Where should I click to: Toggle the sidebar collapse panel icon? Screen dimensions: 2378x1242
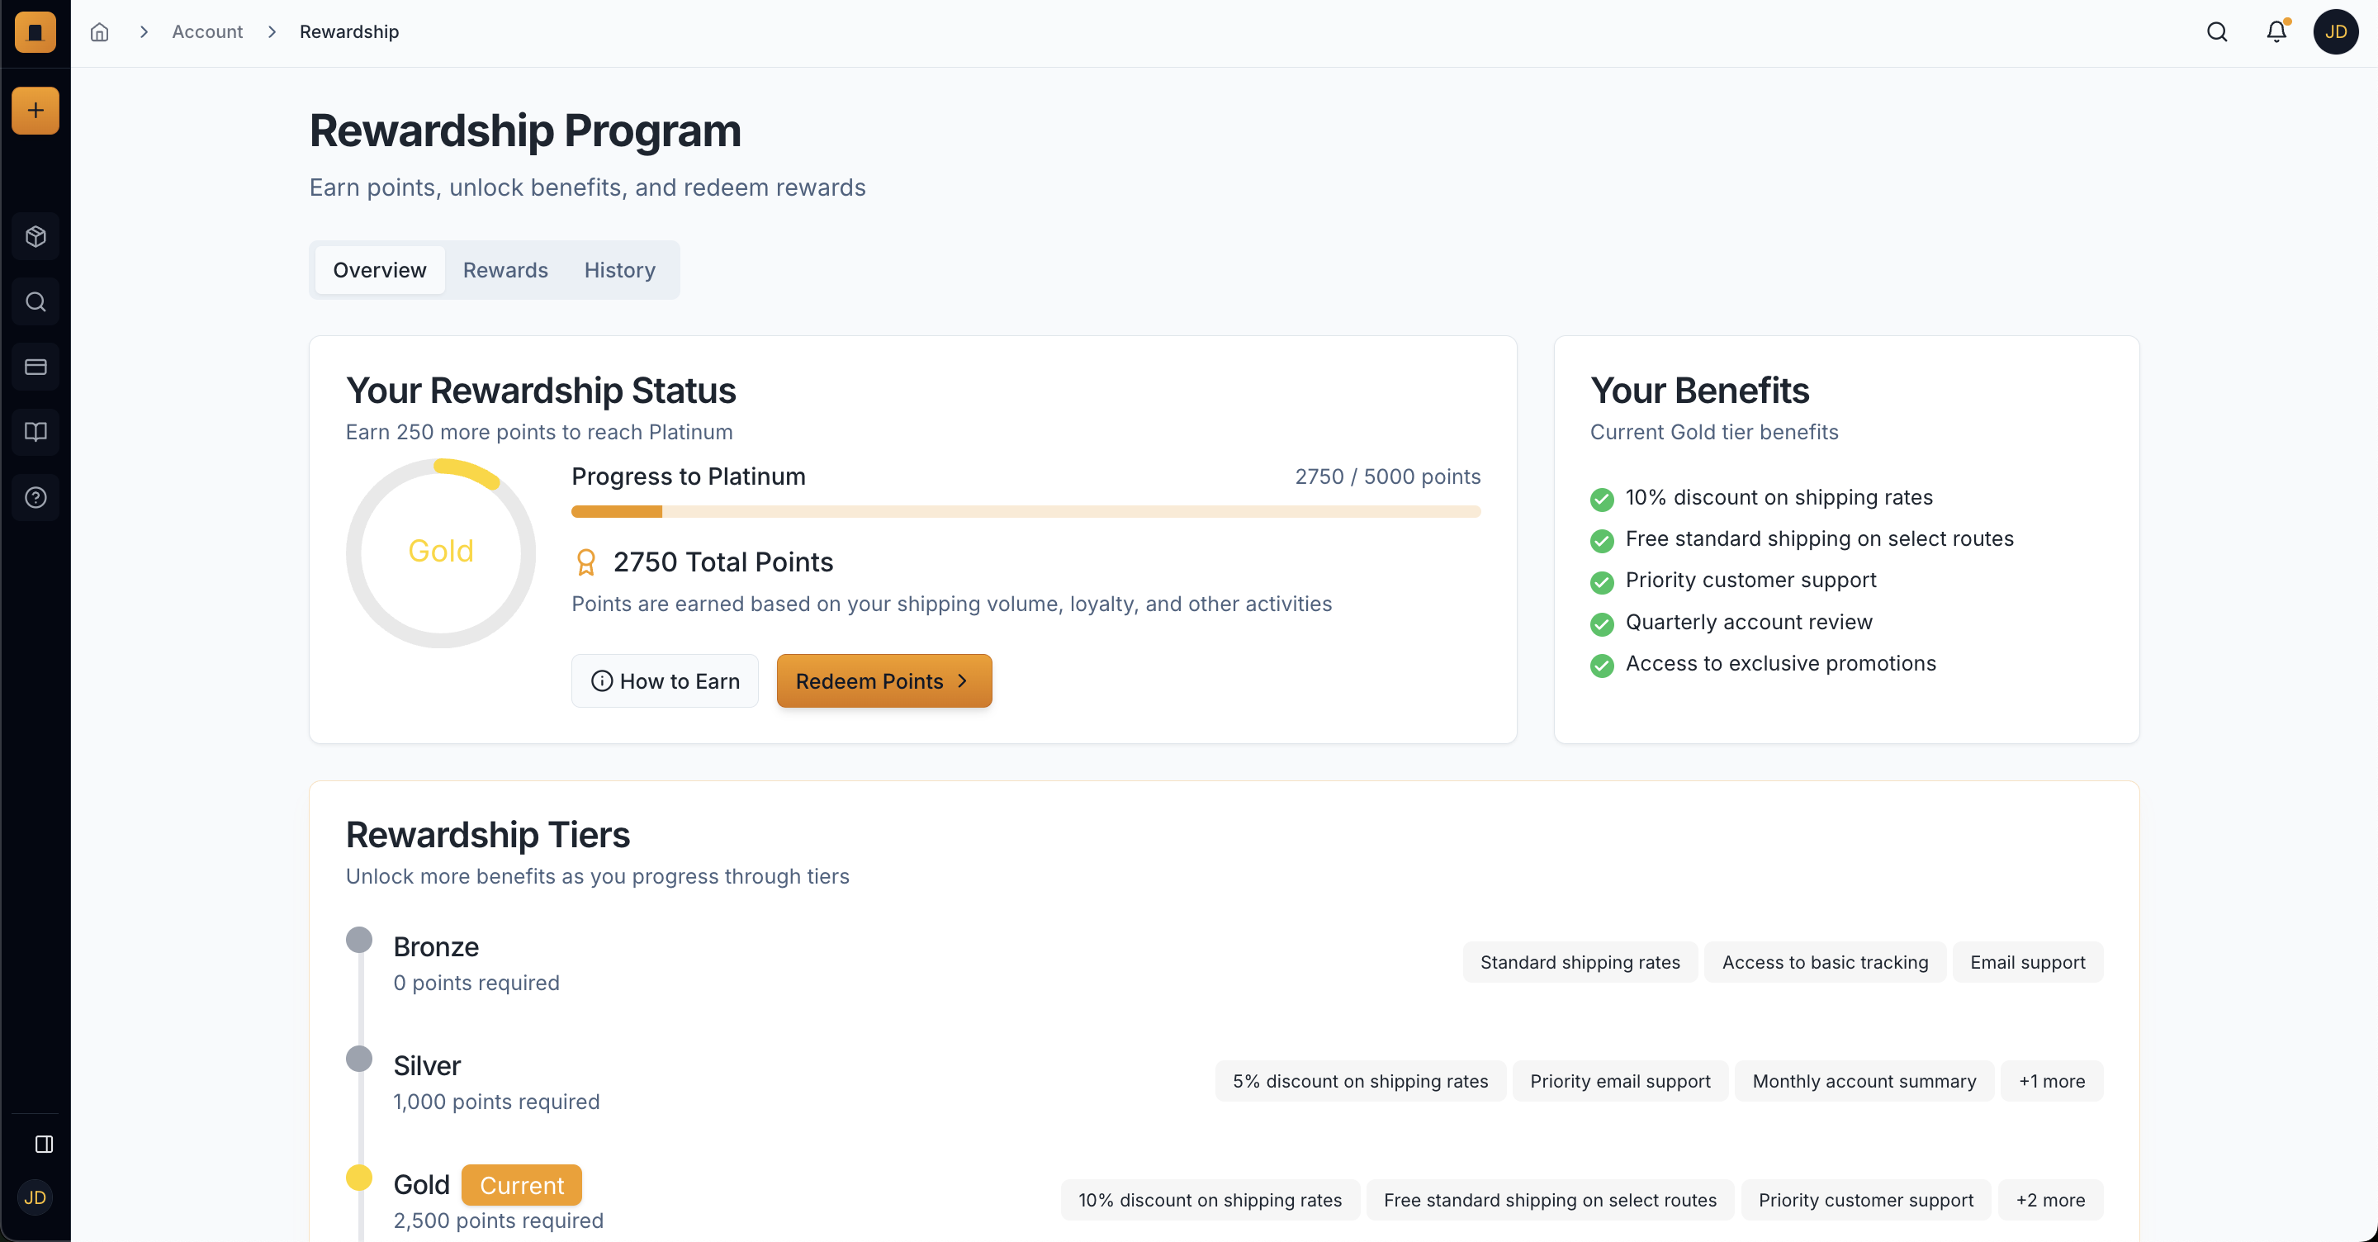pyautogui.click(x=44, y=1144)
